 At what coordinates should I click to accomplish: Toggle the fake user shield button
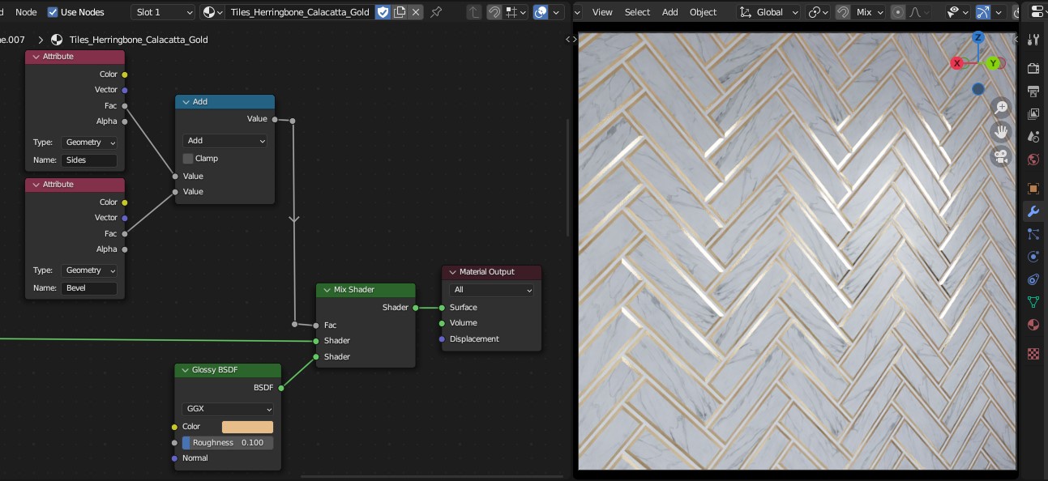pyautogui.click(x=383, y=12)
